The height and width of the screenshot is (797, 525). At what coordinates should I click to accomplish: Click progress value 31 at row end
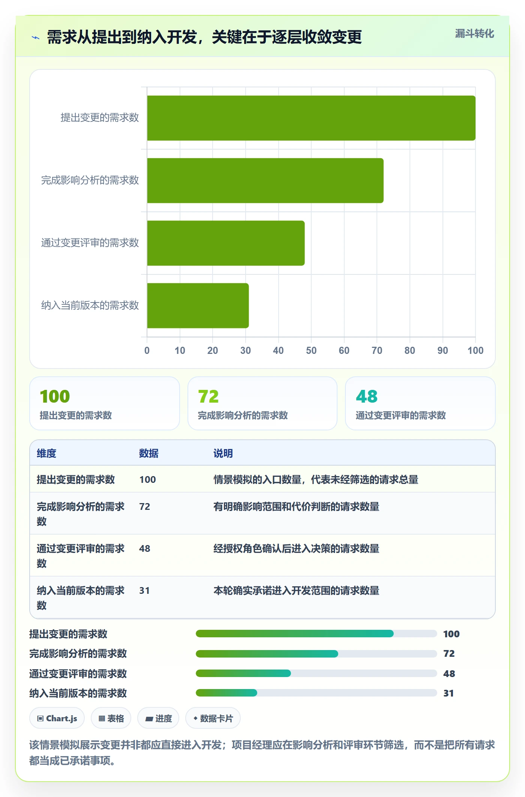click(448, 693)
